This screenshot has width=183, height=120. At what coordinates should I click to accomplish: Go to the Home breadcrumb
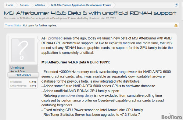coord(10,5)
